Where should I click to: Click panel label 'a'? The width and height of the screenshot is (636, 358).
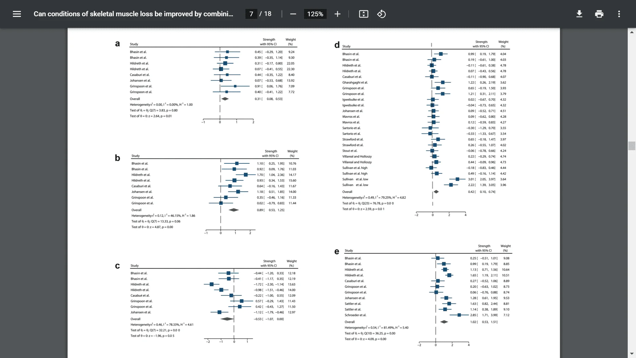click(x=117, y=43)
